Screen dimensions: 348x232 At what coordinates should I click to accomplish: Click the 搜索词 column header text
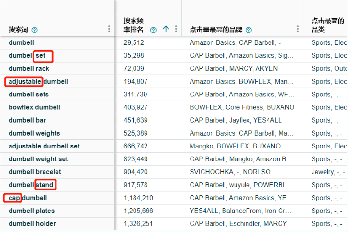(x=18, y=30)
